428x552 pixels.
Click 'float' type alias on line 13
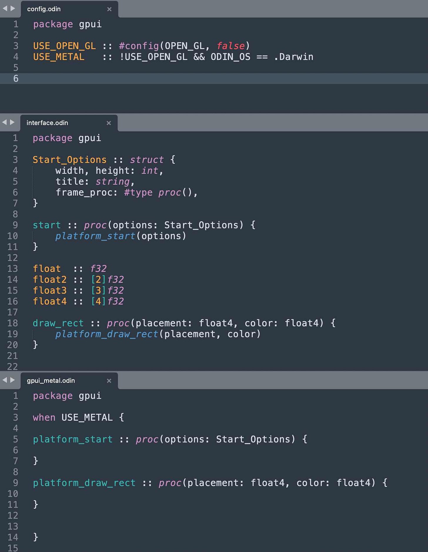tap(46, 269)
